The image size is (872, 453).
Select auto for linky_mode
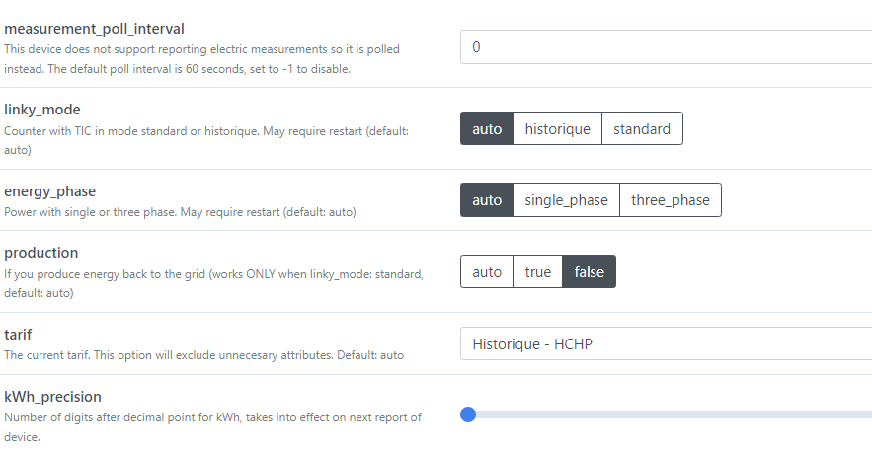pos(487,129)
